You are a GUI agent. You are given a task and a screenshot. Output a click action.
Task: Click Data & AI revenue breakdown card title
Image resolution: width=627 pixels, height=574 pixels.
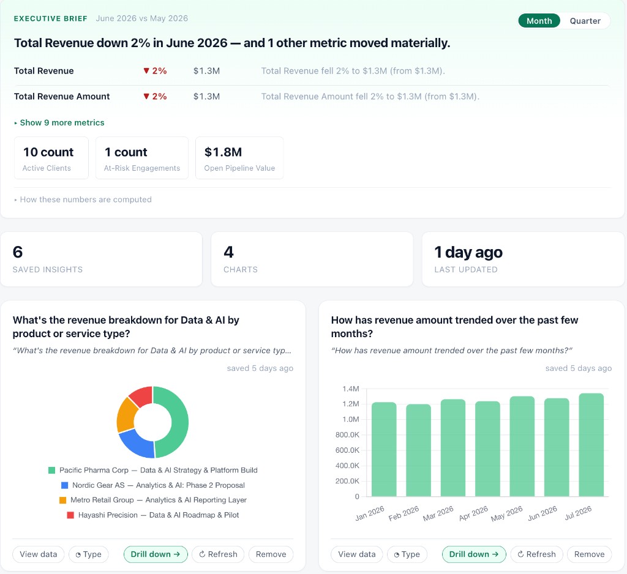[126, 327]
